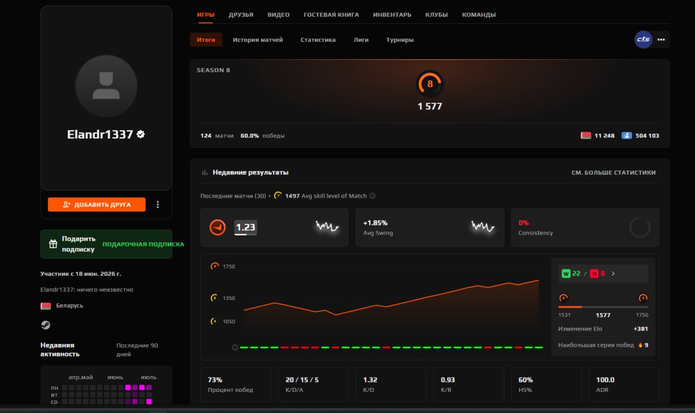Click the Belarus flag in profile sidebar
The image size is (695, 413).
[46, 306]
